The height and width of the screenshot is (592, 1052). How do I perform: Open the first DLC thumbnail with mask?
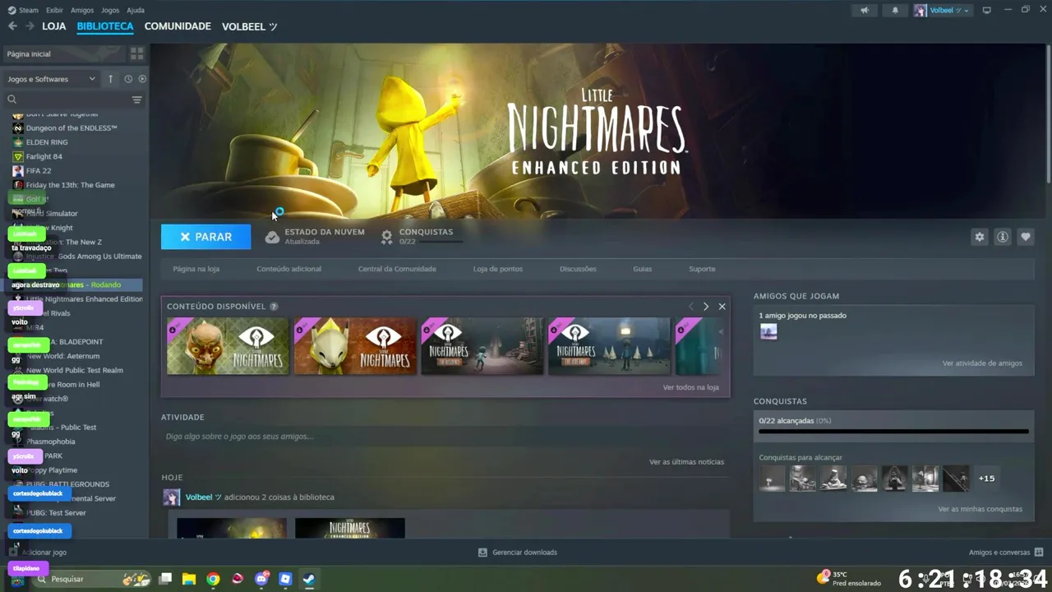[x=228, y=346]
